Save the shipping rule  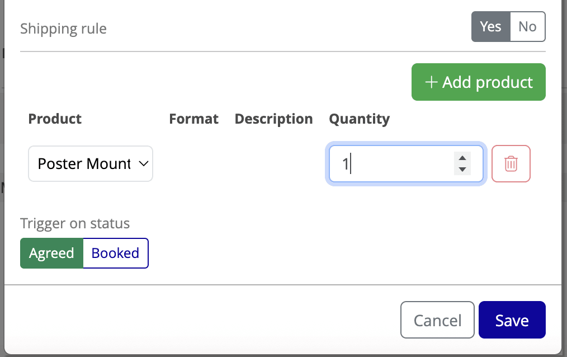(x=512, y=320)
